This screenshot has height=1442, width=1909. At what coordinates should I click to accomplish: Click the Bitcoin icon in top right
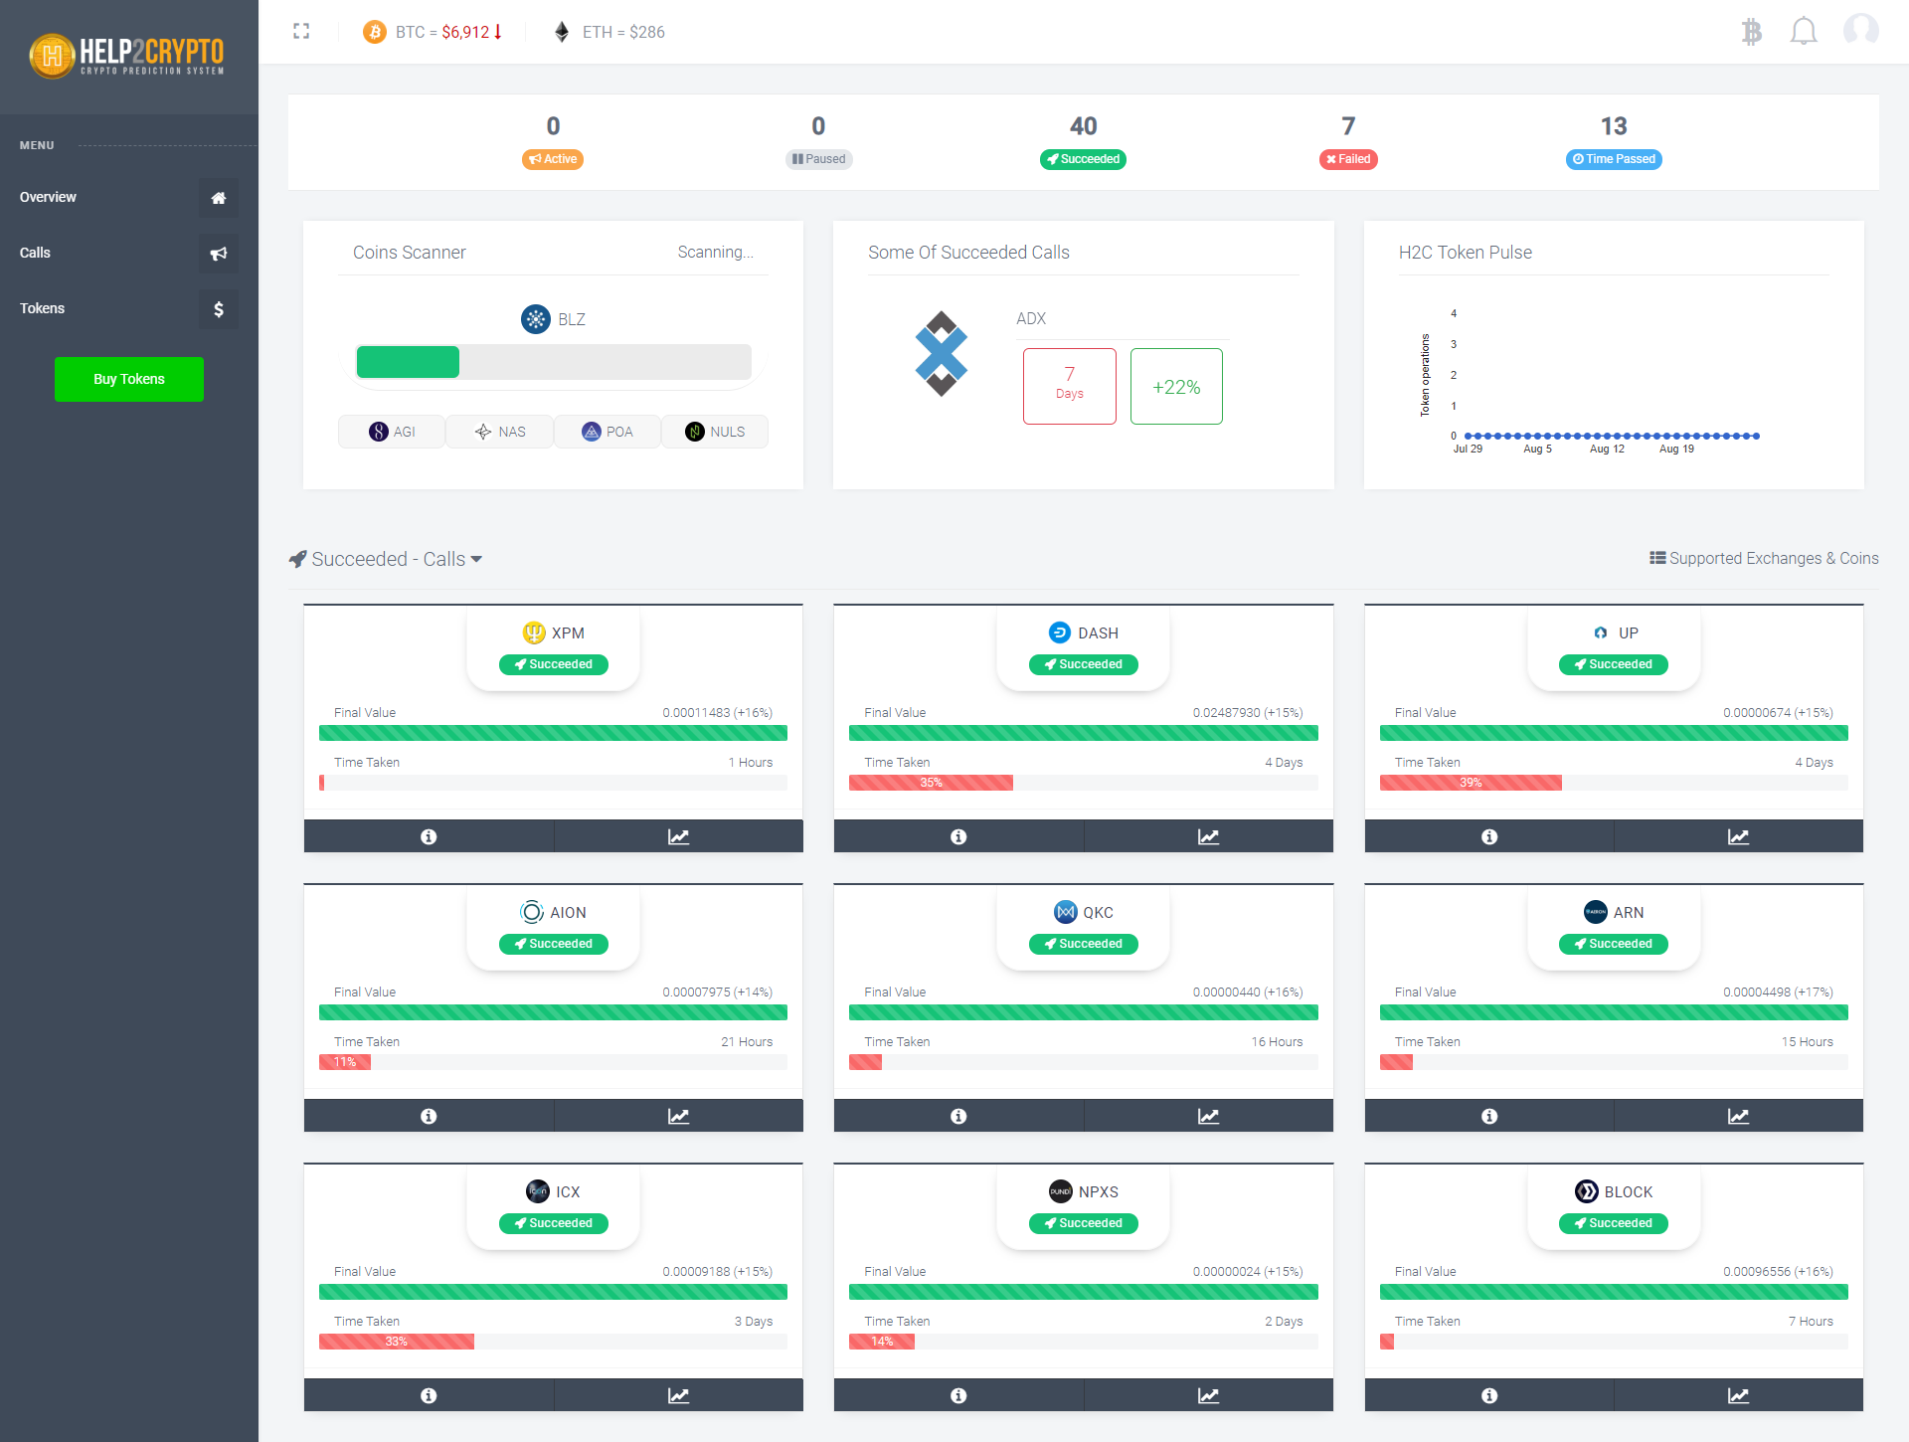click(x=1751, y=32)
